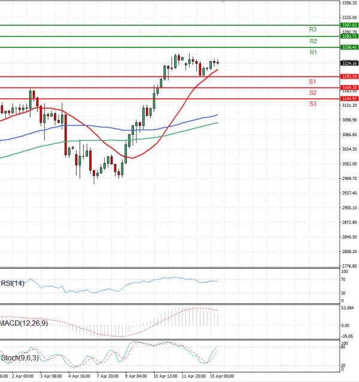Click the 10 Apr 12:00 time axis label
359x382 pixels.
(164, 377)
